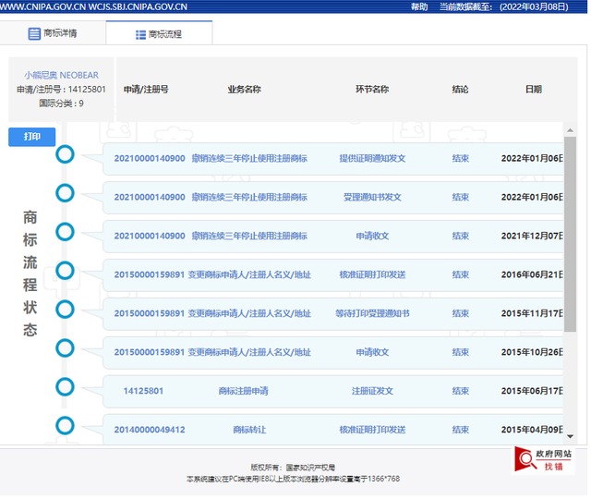This screenshot has height=499, width=591.
Task: Click timeline circle for 商标转让 row
Action: 65,426
